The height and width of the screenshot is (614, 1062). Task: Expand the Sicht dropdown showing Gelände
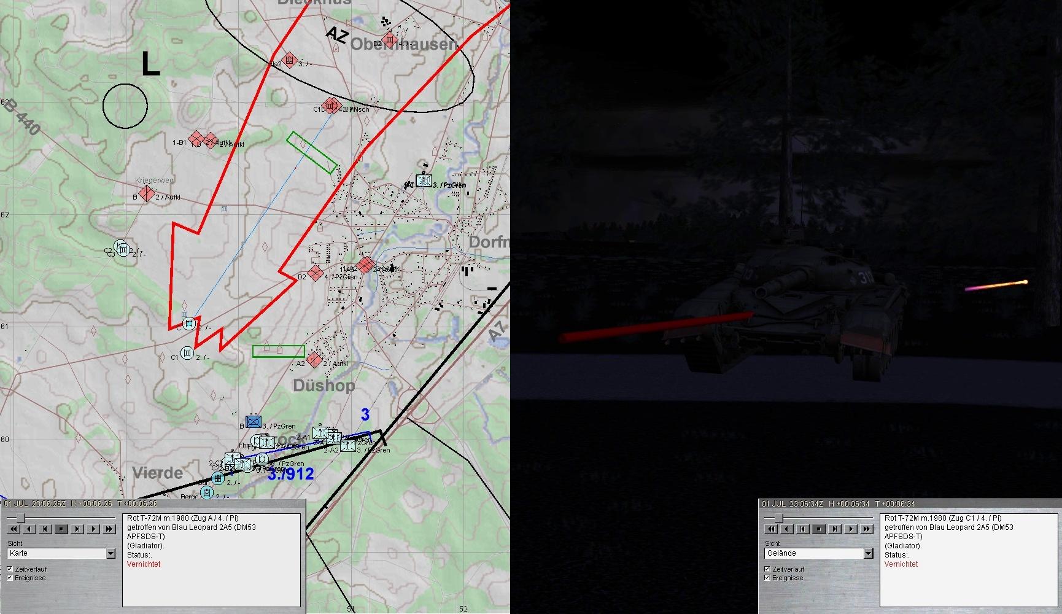coord(868,553)
